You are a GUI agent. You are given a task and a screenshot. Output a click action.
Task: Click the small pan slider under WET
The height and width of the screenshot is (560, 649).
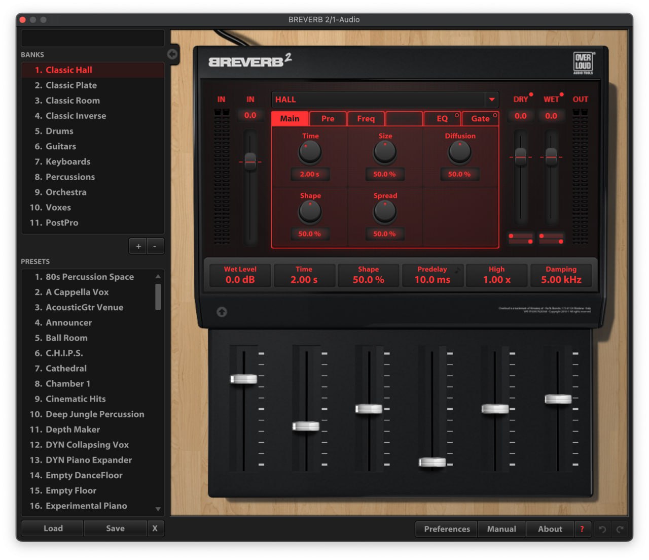tap(551, 239)
